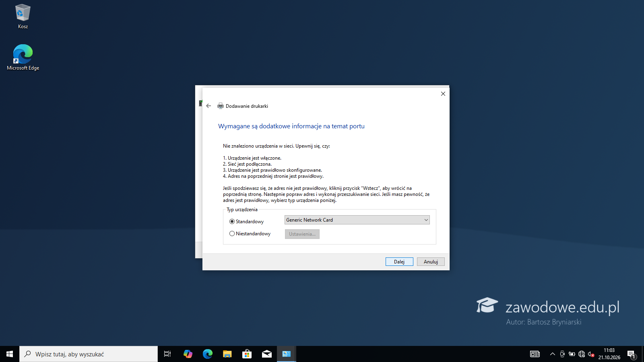Open Microsoft Store from the taskbar
Image resolution: width=644 pixels, height=362 pixels.
[x=247, y=354]
